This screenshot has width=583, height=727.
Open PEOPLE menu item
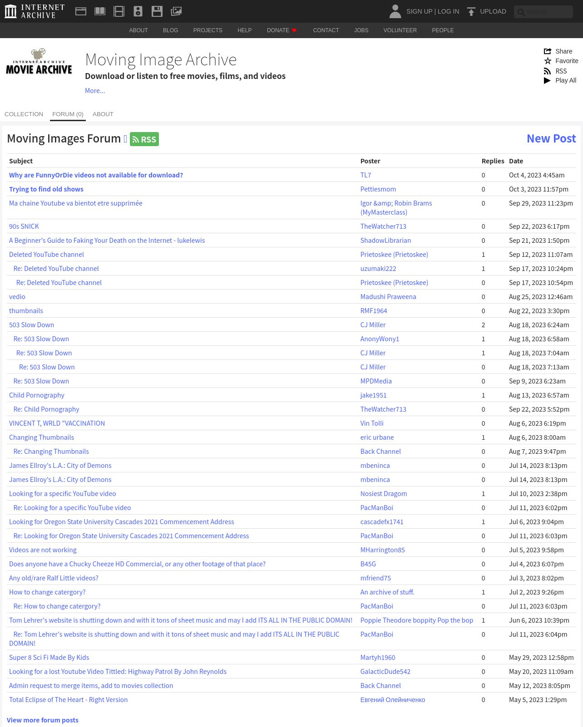[443, 30]
